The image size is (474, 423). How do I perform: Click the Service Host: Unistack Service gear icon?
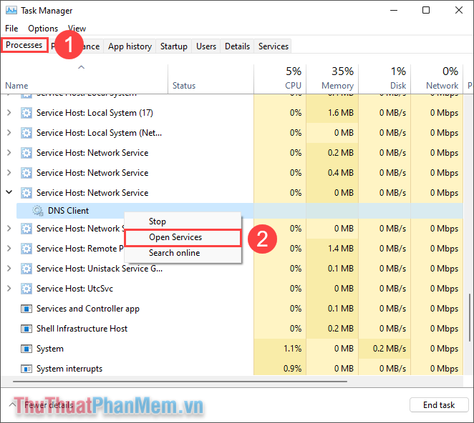tap(26, 269)
